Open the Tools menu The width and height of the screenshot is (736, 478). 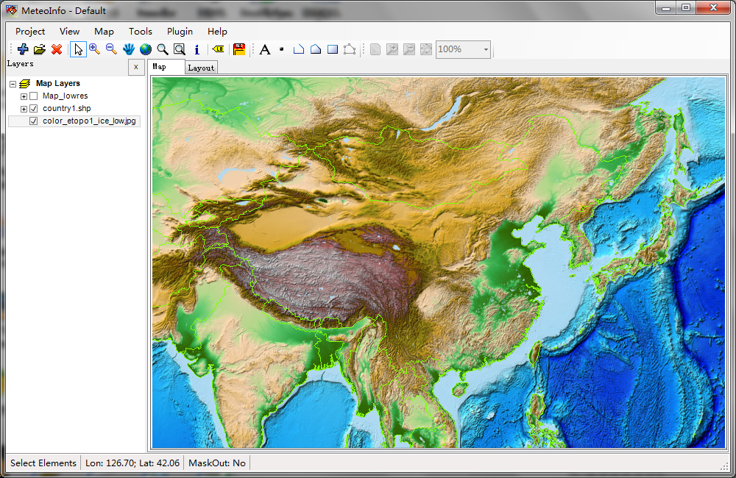[141, 32]
